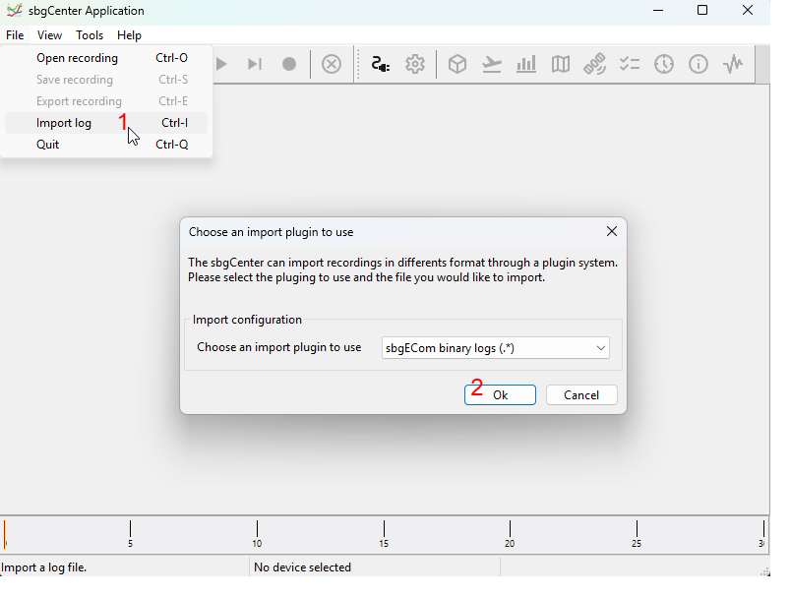Click the checklist status icon

pyautogui.click(x=630, y=64)
